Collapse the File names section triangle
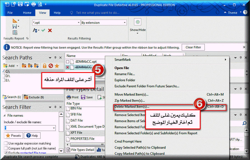 pyautogui.click(x=4, y=116)
